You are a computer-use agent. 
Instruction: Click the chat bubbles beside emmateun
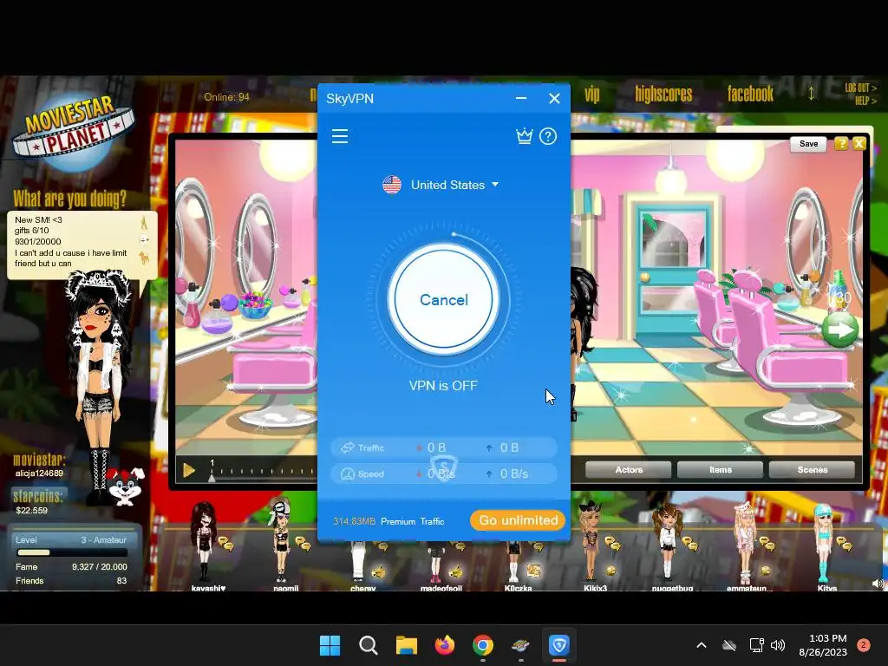(x=767, y=544)
